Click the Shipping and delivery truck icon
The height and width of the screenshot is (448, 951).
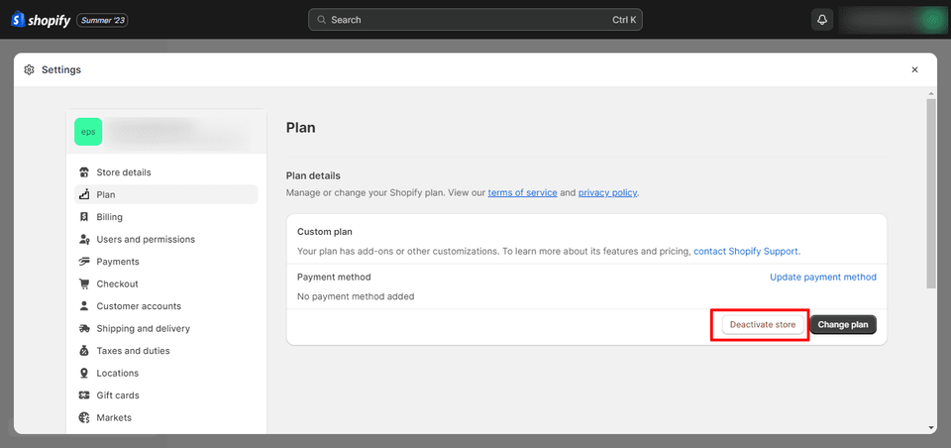click(85, 328)
